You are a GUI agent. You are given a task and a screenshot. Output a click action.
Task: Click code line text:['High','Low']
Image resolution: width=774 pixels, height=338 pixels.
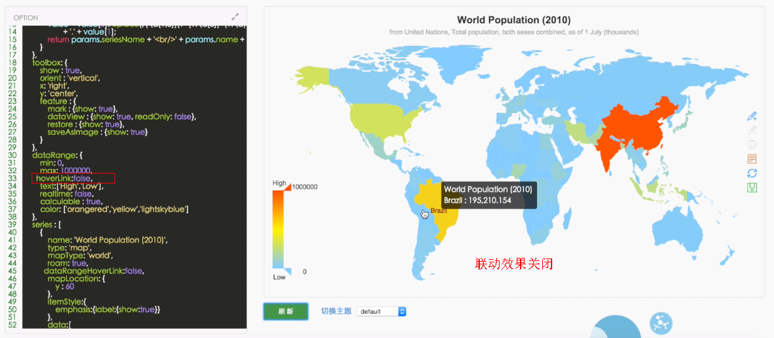[72, 186]
